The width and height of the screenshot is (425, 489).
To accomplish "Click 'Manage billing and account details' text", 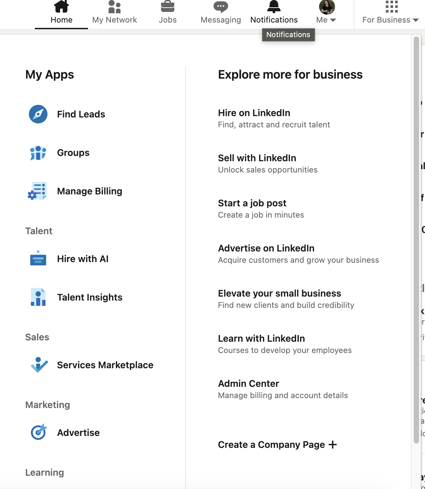I will point(283,395).
